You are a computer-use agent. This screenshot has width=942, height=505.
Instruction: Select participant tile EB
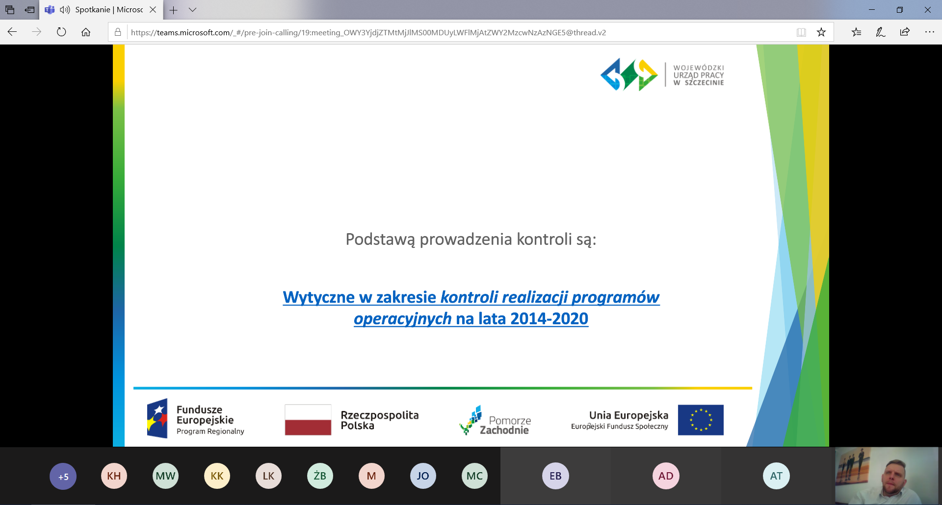click(555, 476)
